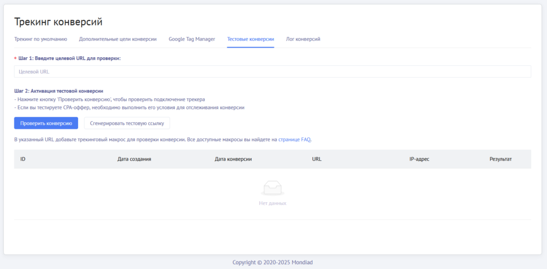The height and width of the screenshot is (269, 547).
Task: Click the Copyright Mondiad footer text
Action: 273,263
